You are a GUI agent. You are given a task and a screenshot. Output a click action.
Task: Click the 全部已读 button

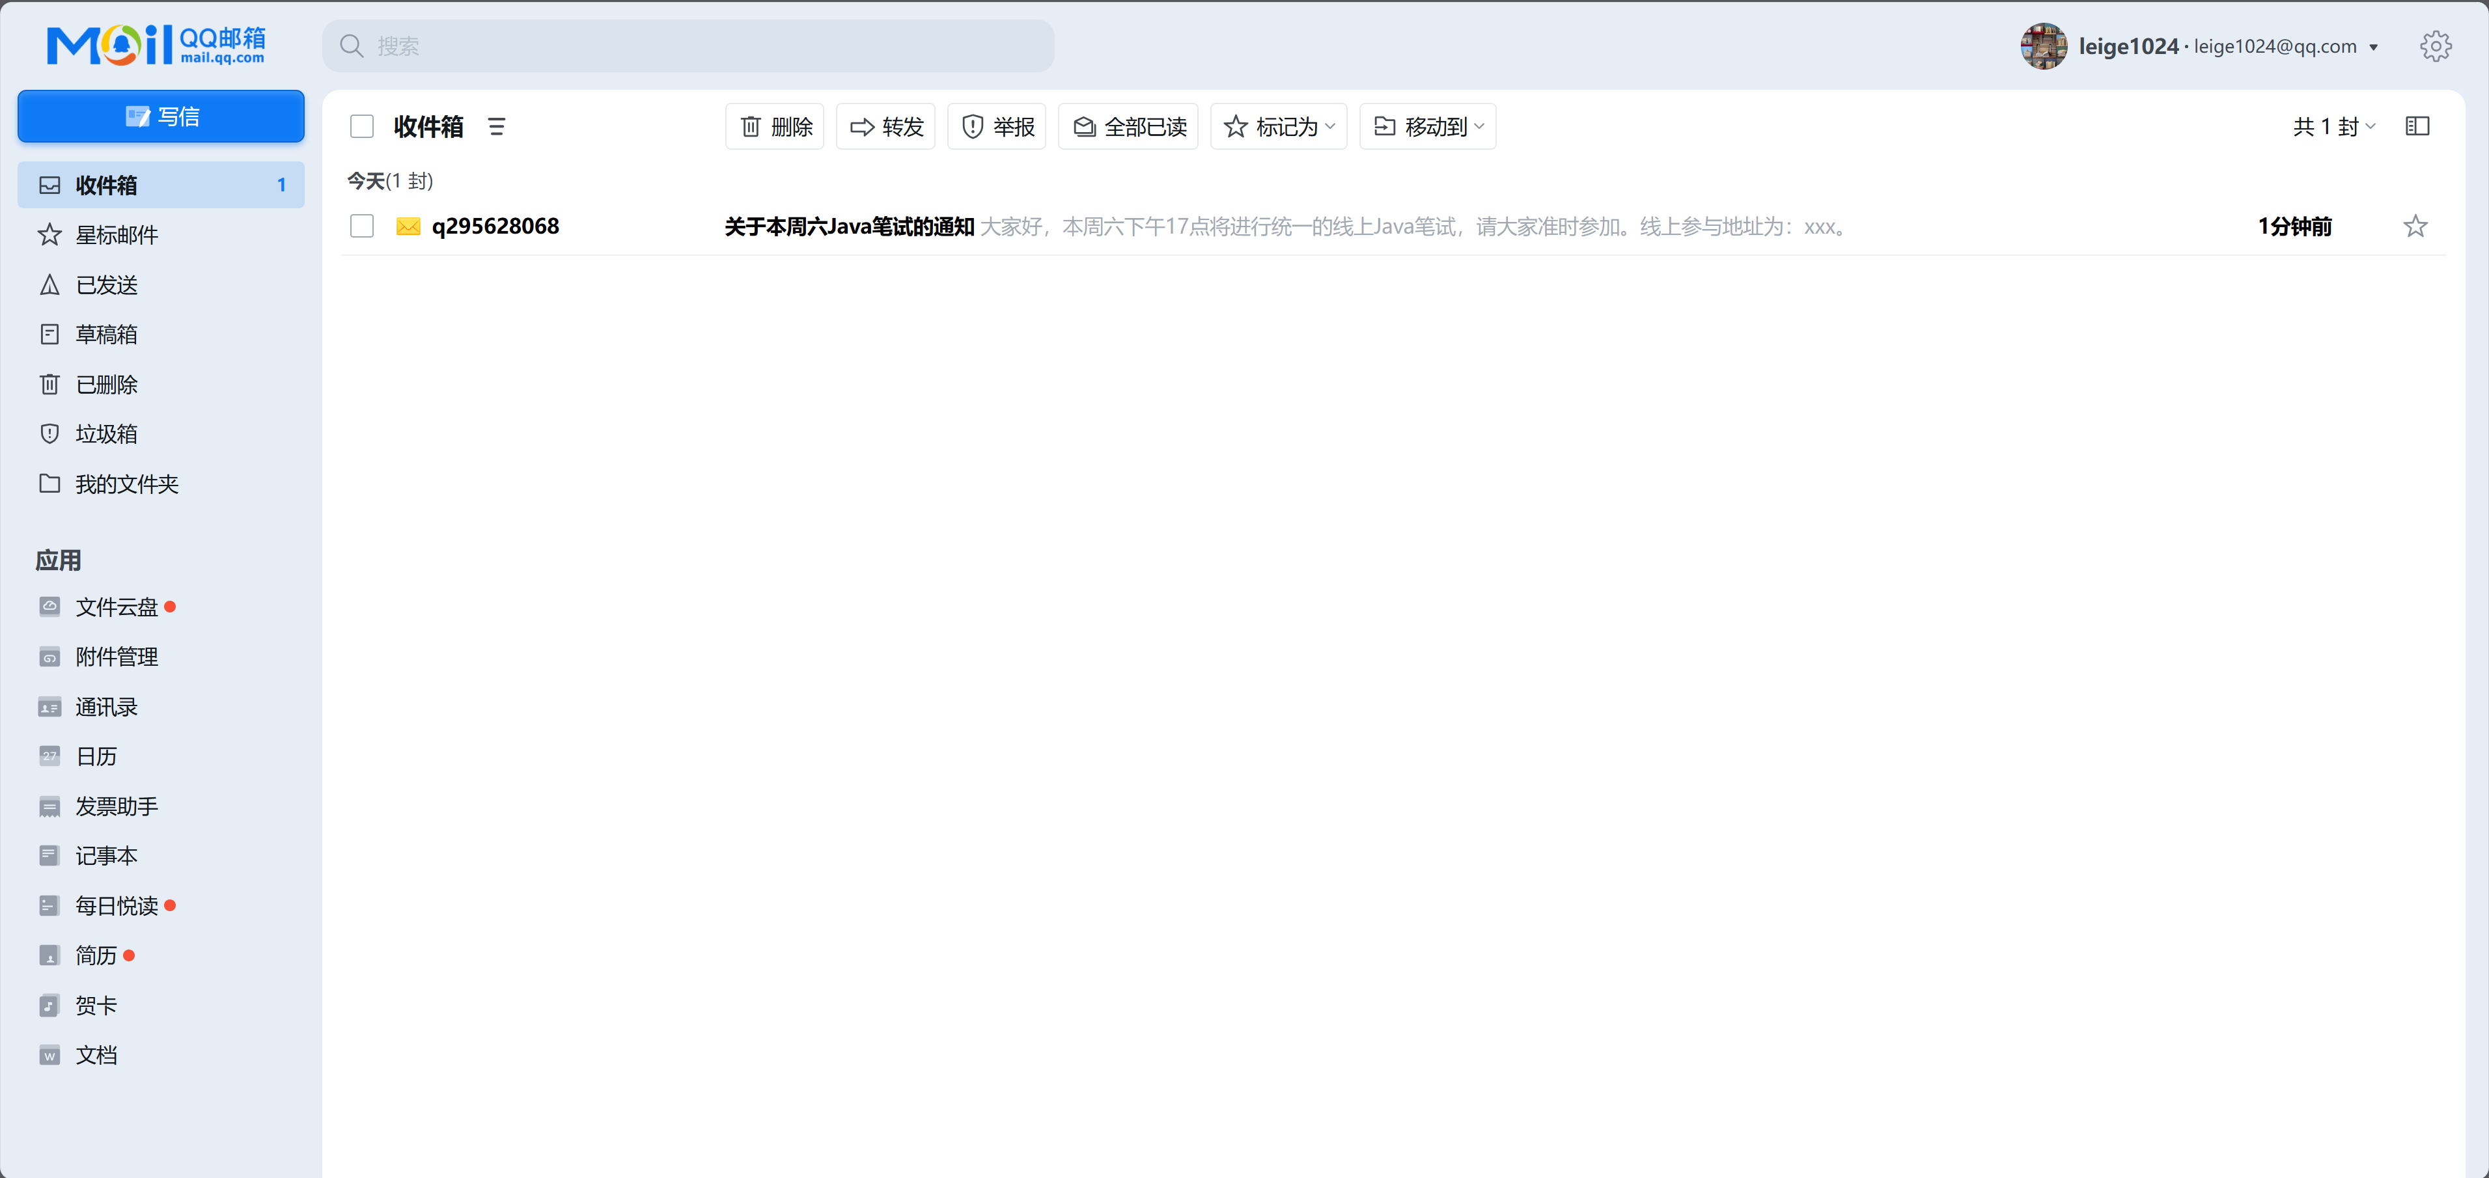click(x=1128, y=126)
